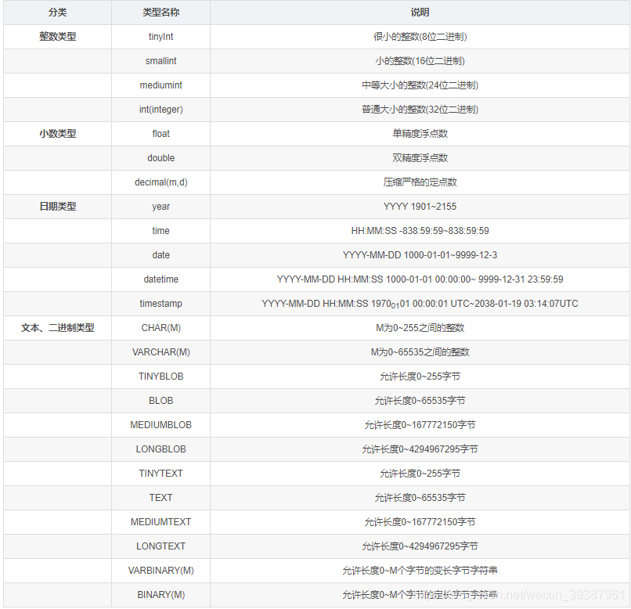631x609 pixels.
Task: Click the CHAR(M) type name
Action: (x=161, y=328)
